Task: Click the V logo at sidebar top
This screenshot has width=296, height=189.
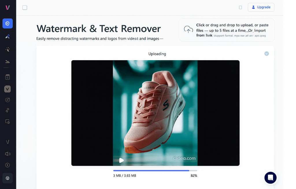Action: (x=8, y=8)
